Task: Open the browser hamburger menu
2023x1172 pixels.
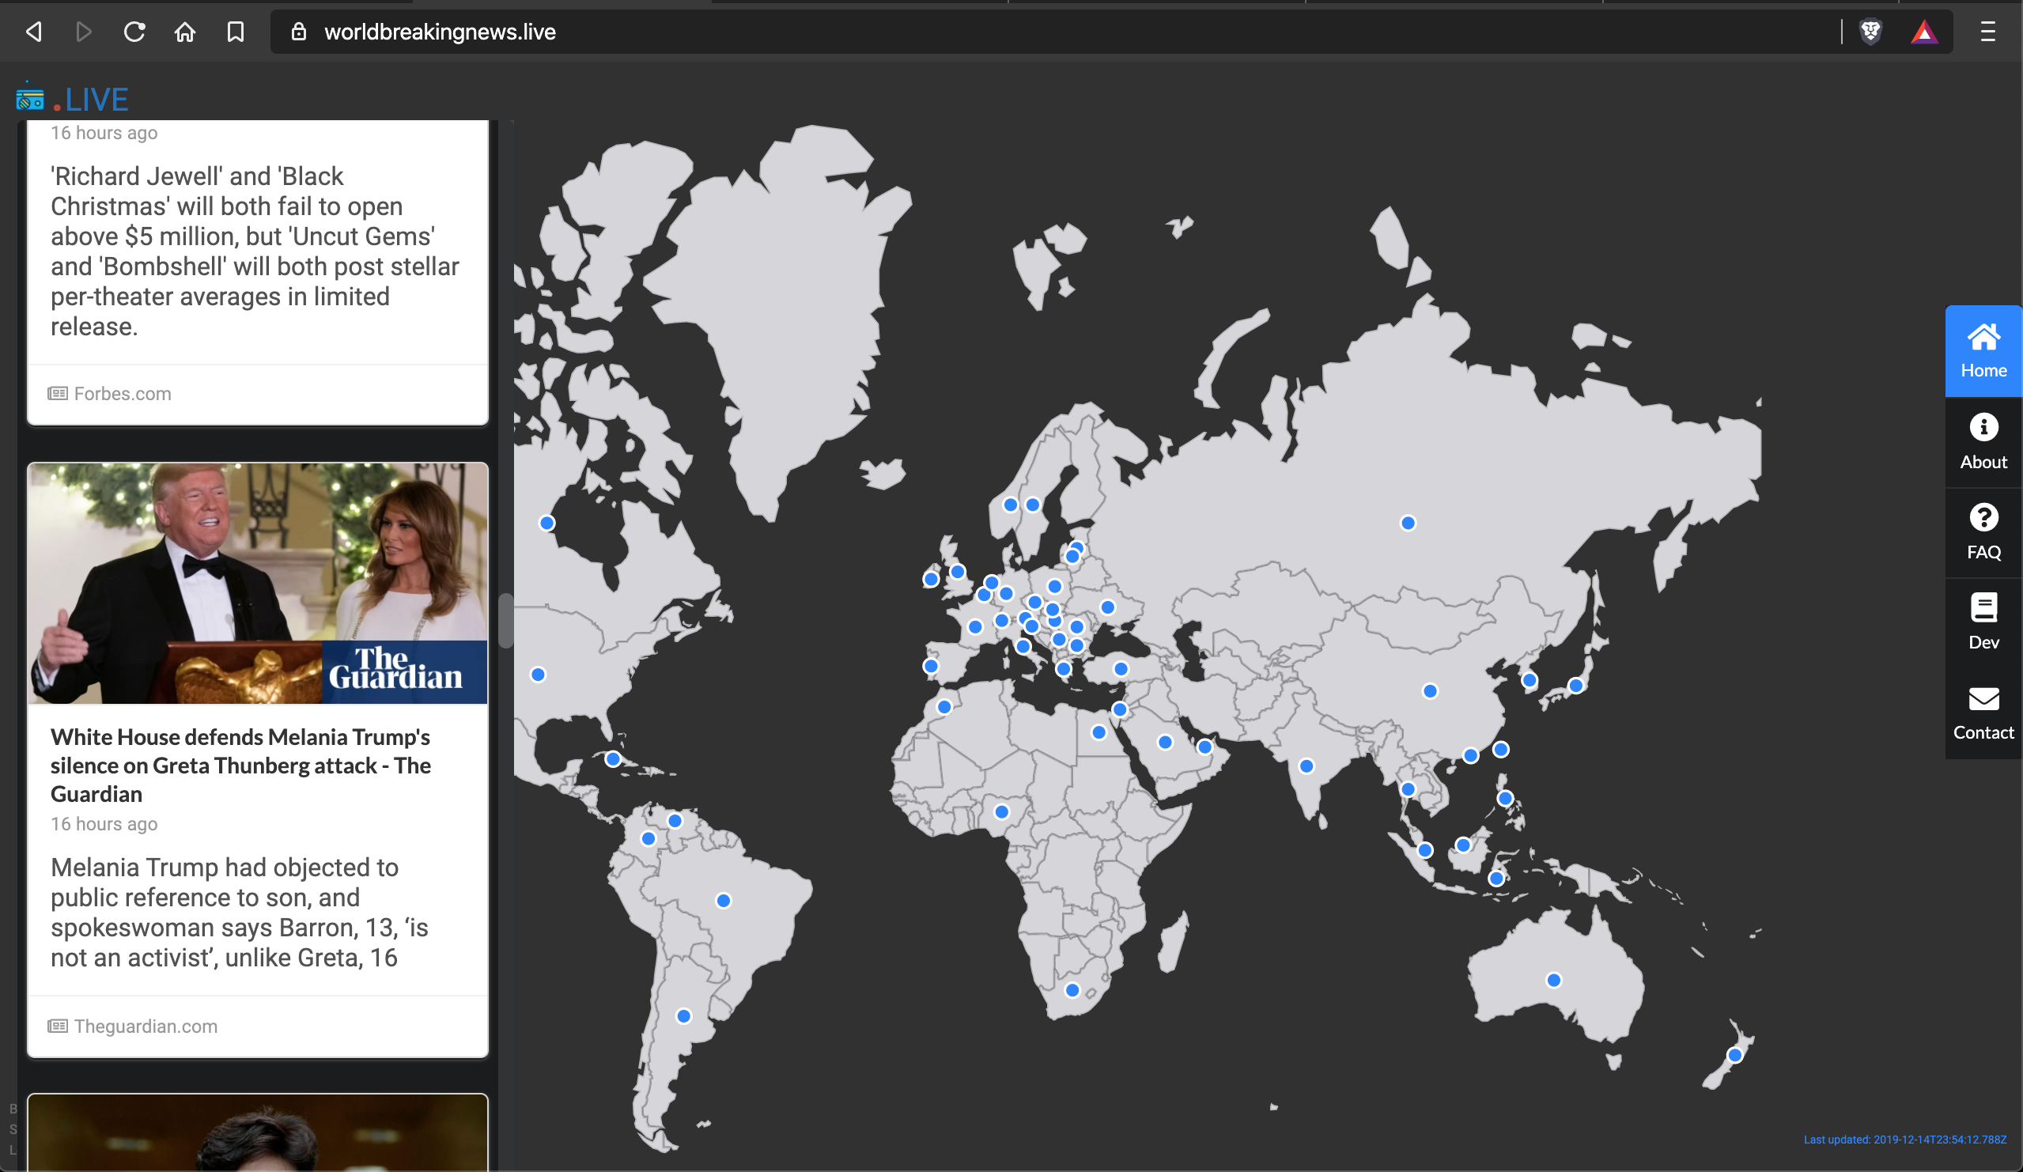Action: 1988,32
